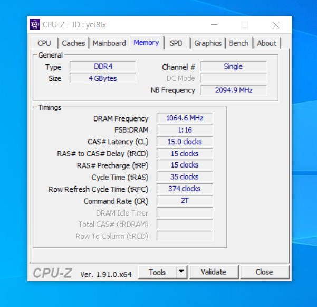Click the NB Frequency value box
317x307 pixels.
pos(234,90)
